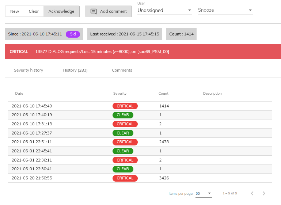Toggle the Acknowledge status button

tap(61, 11)
